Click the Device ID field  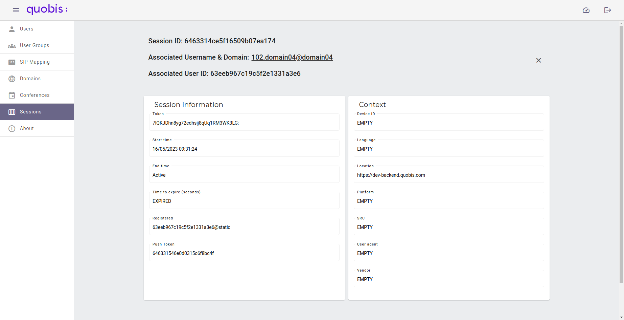(x=449, y=122)
